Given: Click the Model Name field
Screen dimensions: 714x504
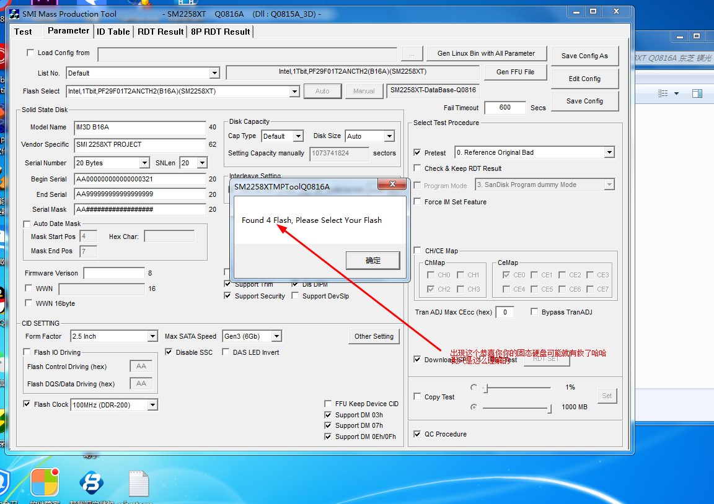Looking at the screenshot, I should [140, 128].
